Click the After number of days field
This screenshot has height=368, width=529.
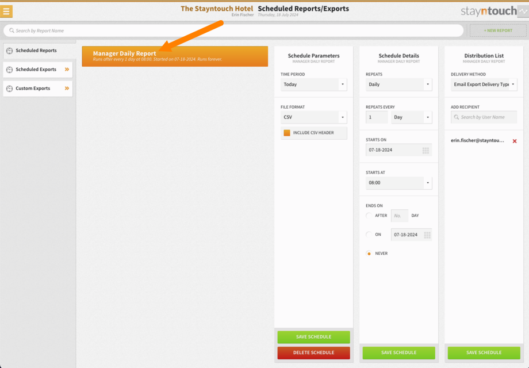400,216
